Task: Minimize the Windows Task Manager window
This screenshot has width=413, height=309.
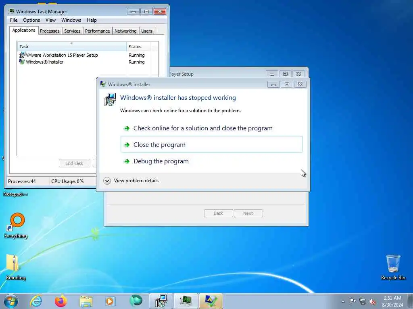Action: 133,12
